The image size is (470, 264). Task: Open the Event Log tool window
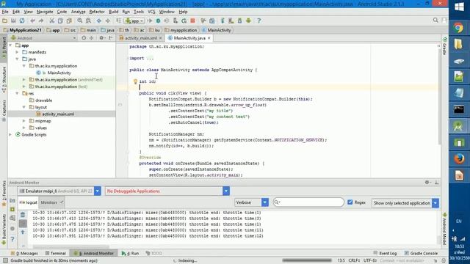385,253
